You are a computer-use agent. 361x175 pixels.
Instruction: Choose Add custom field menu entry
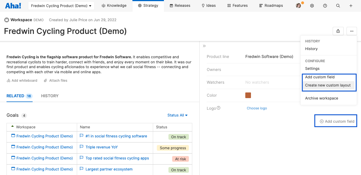click(320, 77)
